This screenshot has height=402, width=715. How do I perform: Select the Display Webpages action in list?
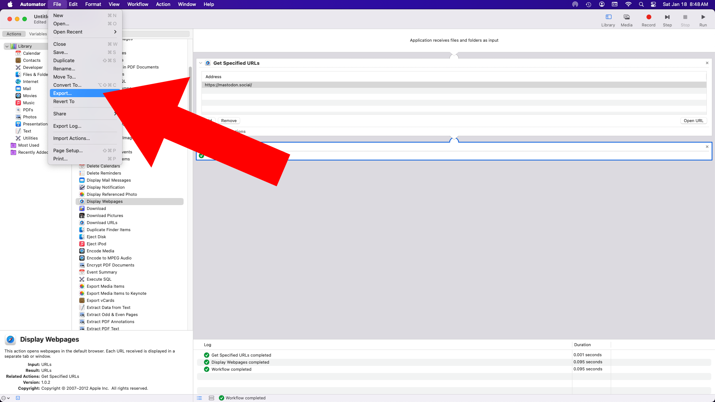[130, 201]
